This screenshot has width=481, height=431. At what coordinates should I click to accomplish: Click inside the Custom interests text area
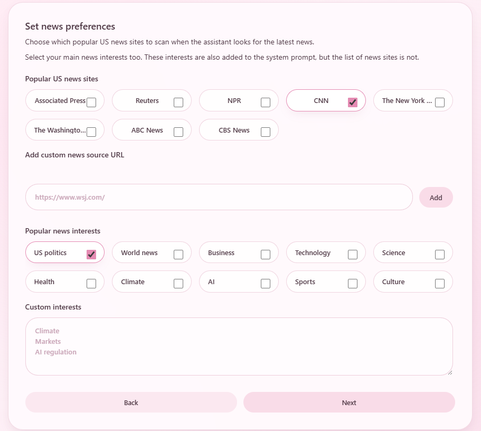(239, 346)
